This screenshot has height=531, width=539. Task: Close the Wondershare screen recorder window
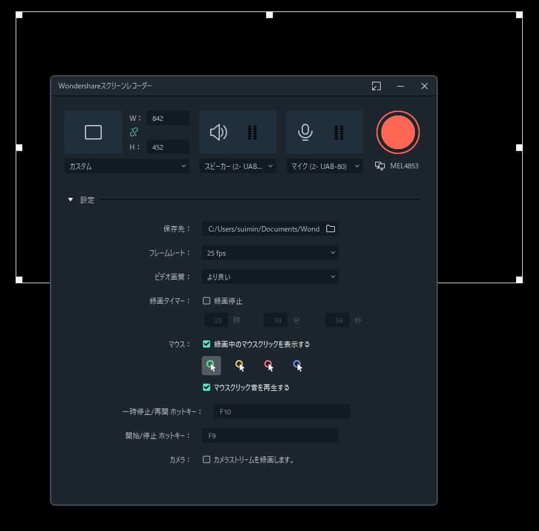[425, 86]
